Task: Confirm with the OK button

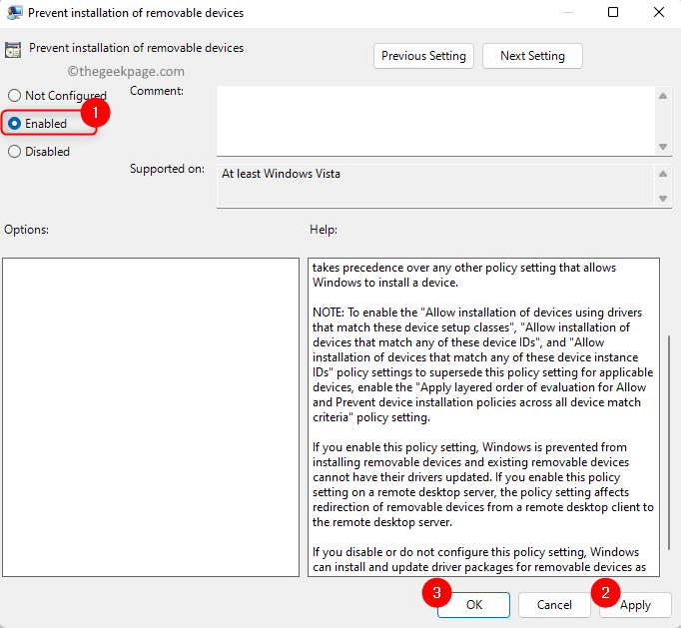Action: [x=473, y=605]
